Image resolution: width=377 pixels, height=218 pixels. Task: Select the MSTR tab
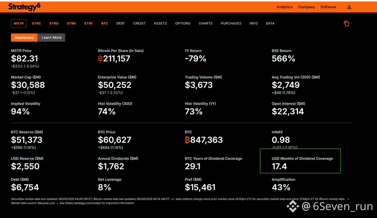(x=19, y=23)
